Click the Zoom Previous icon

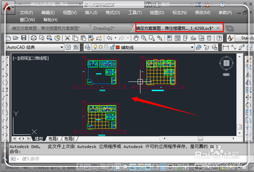tap(160, 38)
